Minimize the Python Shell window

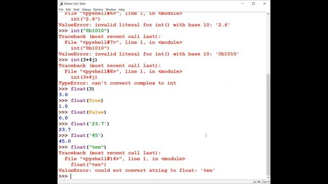click(242, 4)
